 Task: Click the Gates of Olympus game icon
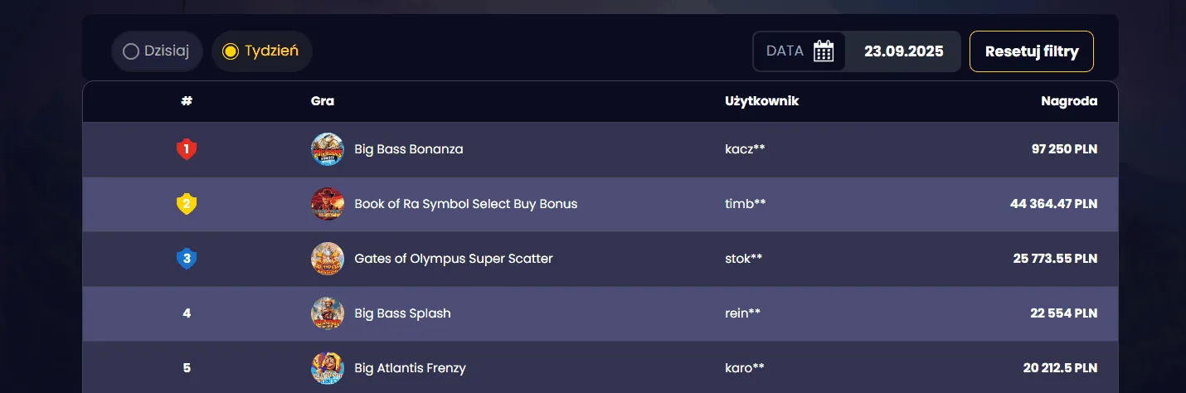tap(327, 259)
